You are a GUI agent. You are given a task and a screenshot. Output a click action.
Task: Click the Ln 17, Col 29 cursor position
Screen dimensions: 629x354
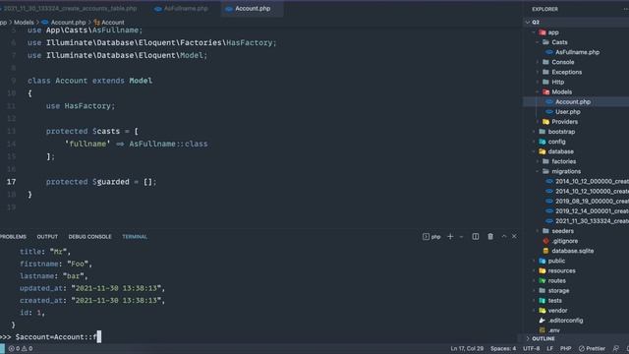pyautogui.click(x=467, y=349)
